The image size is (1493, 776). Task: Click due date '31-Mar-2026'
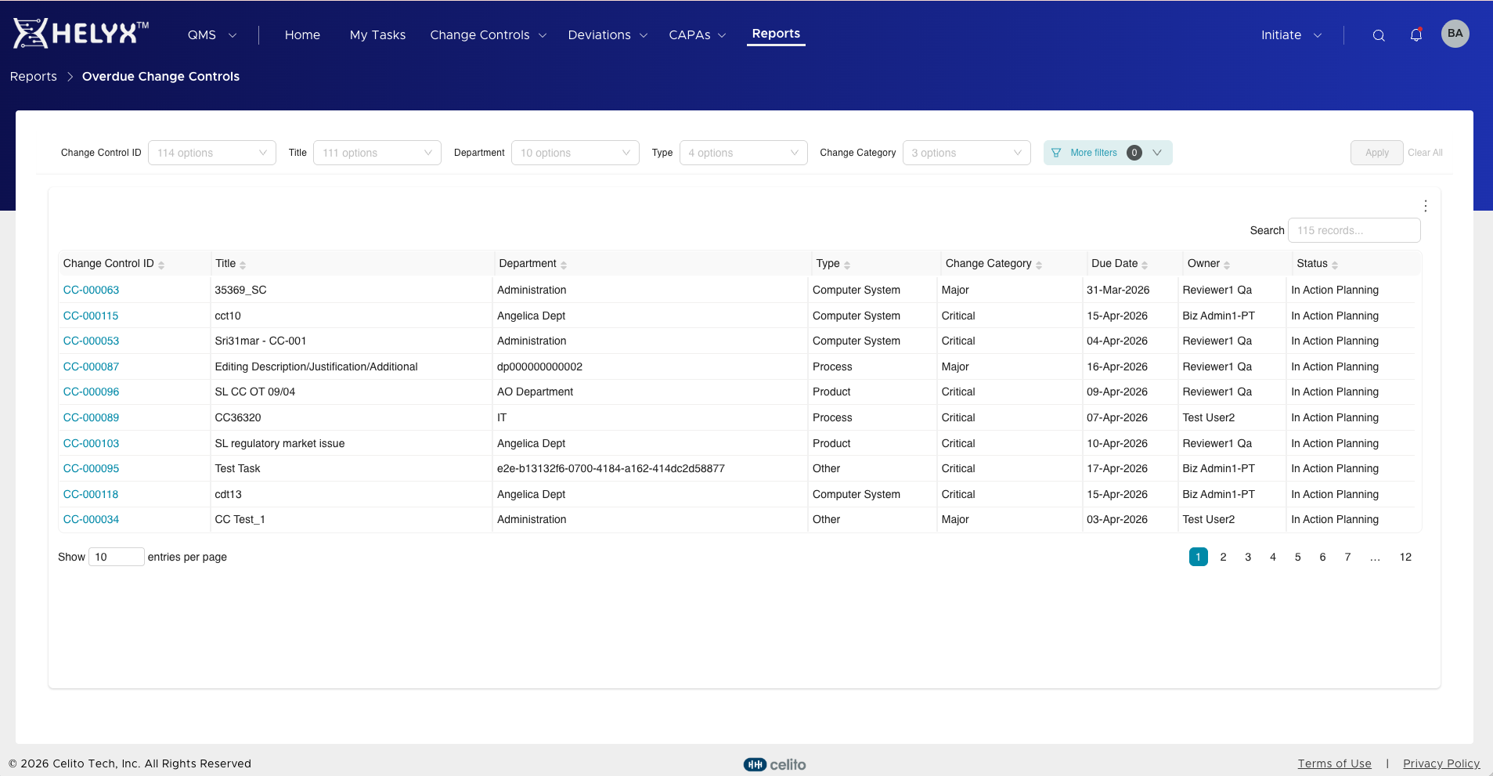[1118, 290]
